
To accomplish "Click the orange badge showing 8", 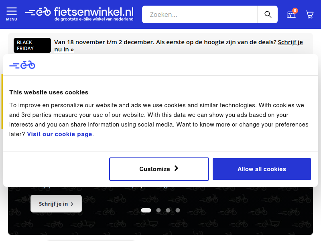I will pyautogui.click(x=295, y=10).
